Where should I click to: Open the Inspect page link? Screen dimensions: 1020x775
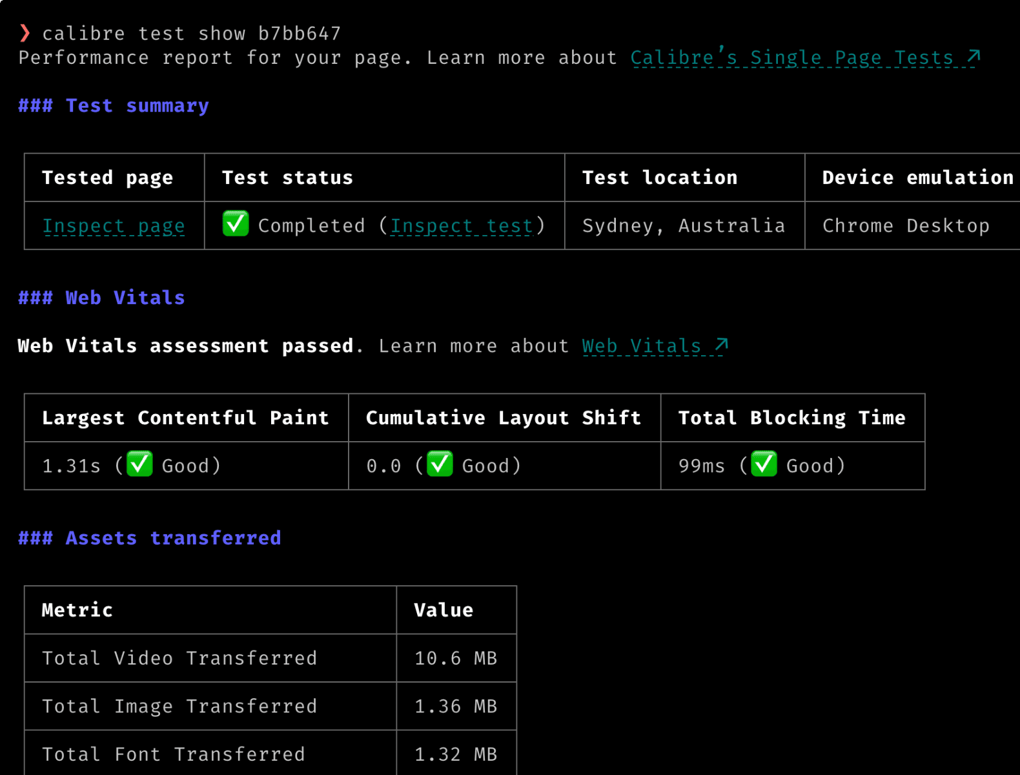coord(114,226)
